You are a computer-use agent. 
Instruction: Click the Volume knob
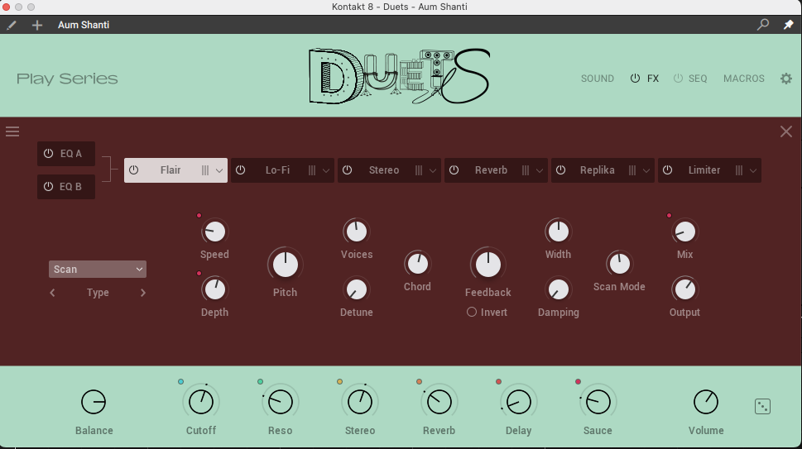point(706,402)
